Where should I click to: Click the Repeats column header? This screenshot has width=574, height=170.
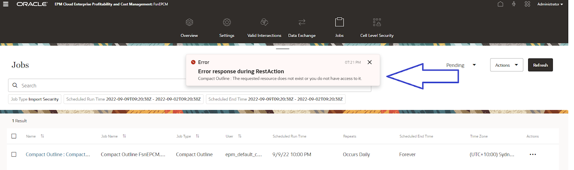pos(350,136)
